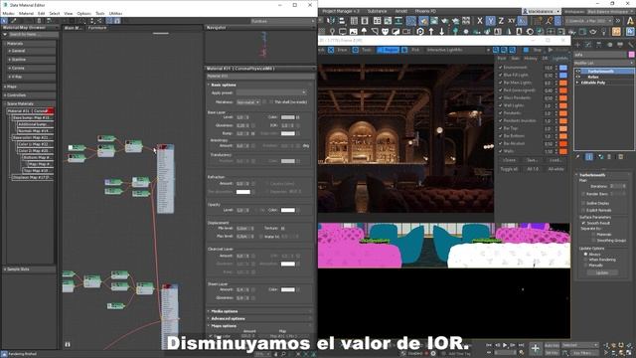Toggle the Walls checkbox in LightMix

pos(500,151)
